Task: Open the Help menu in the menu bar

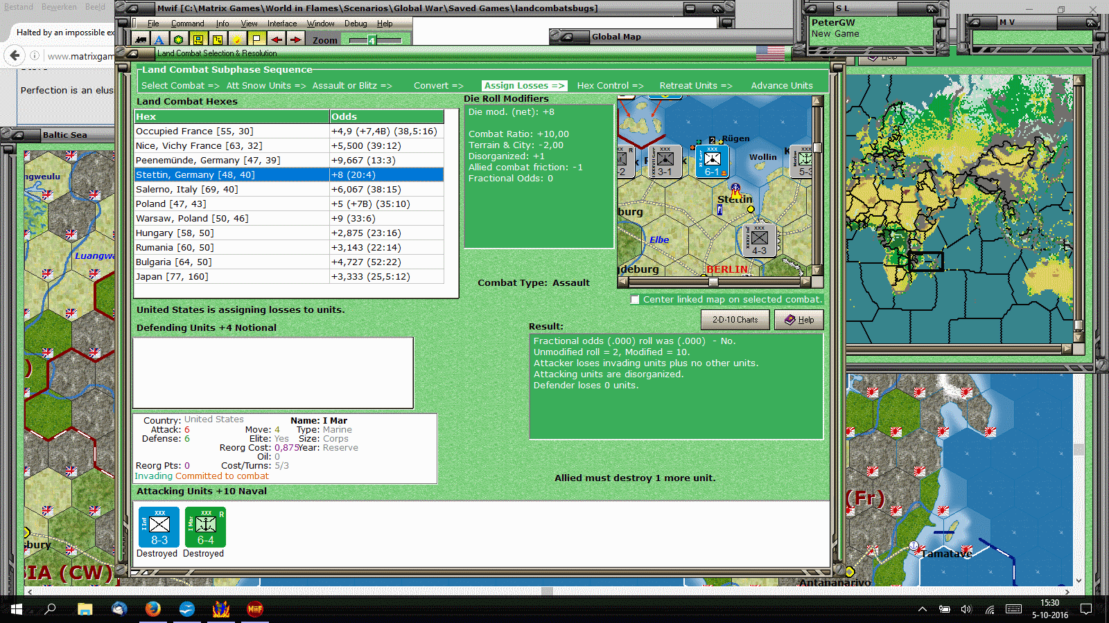Action: coord(385,24)
